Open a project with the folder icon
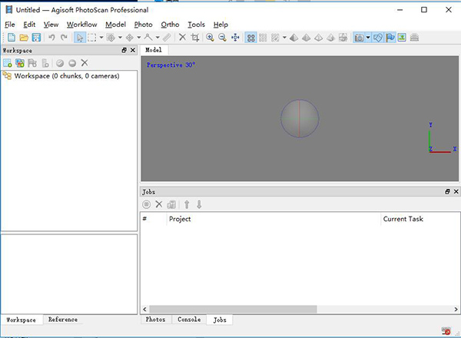The image size is (461, 338). 23,37
